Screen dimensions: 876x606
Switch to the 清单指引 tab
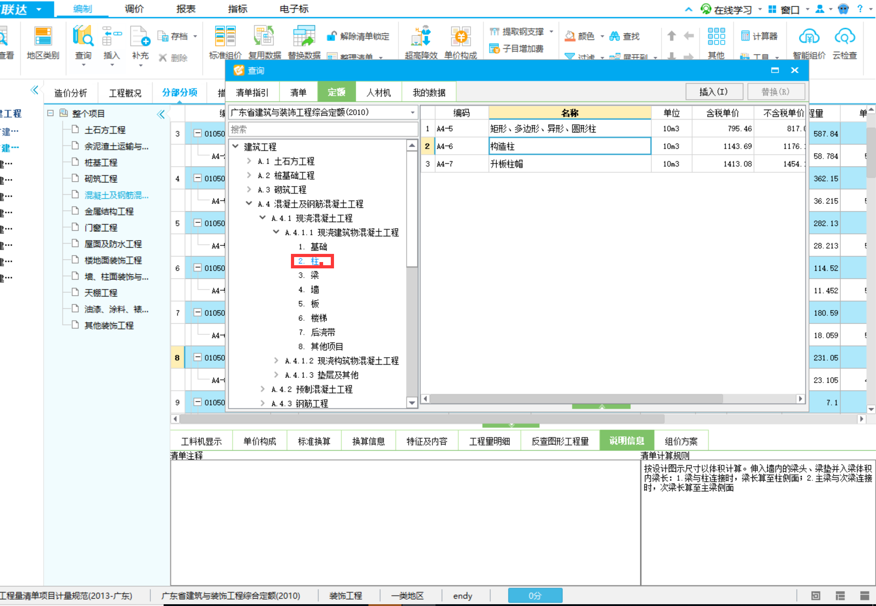252,92
